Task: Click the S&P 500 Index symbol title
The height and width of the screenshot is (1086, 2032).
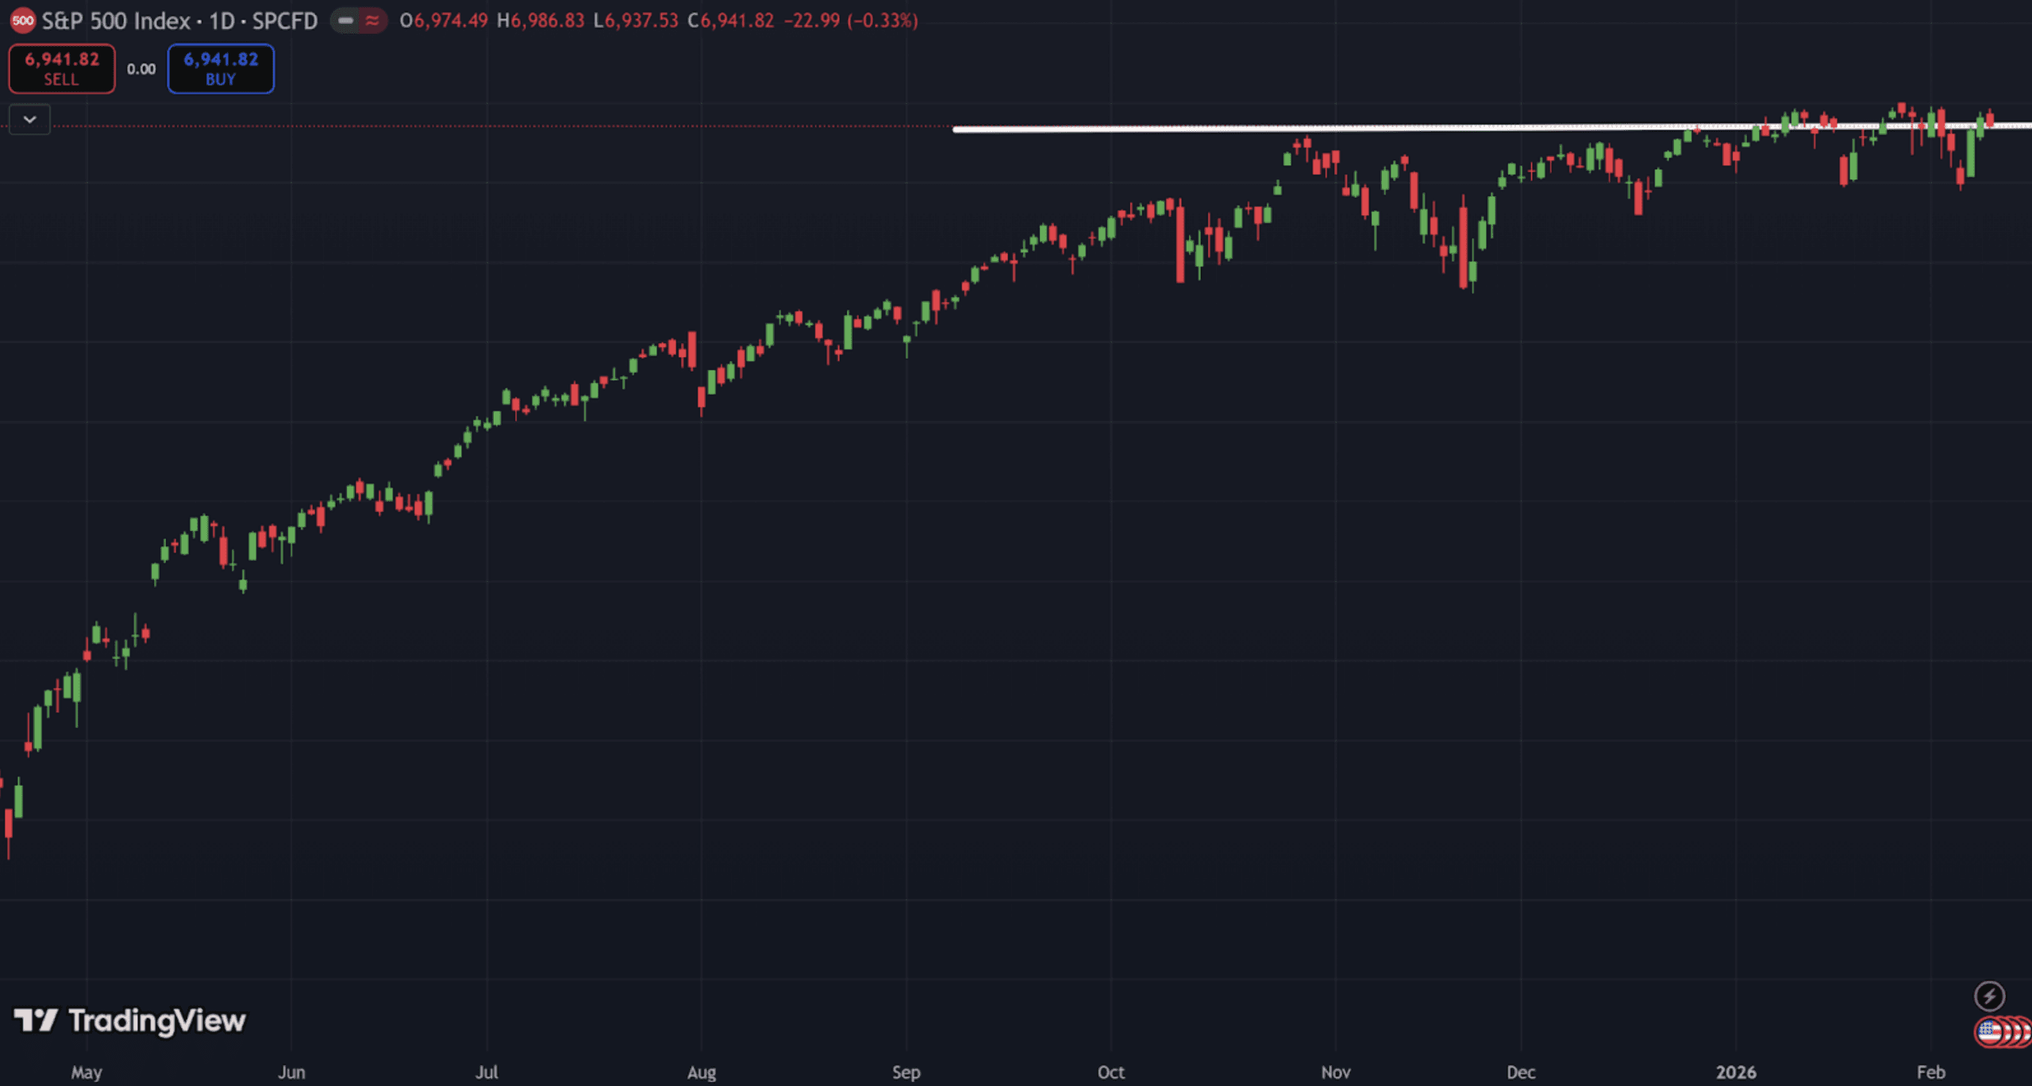Action: [116, 21]
